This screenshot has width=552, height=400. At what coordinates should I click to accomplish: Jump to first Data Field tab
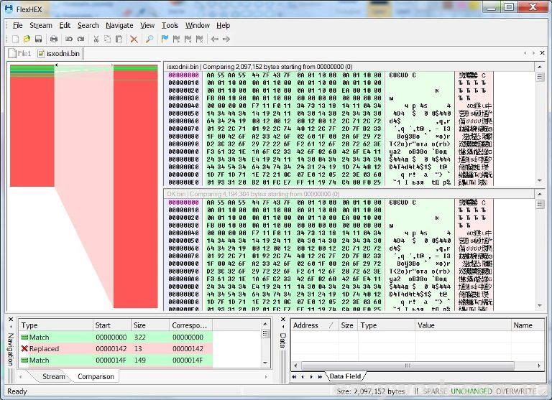294,377
